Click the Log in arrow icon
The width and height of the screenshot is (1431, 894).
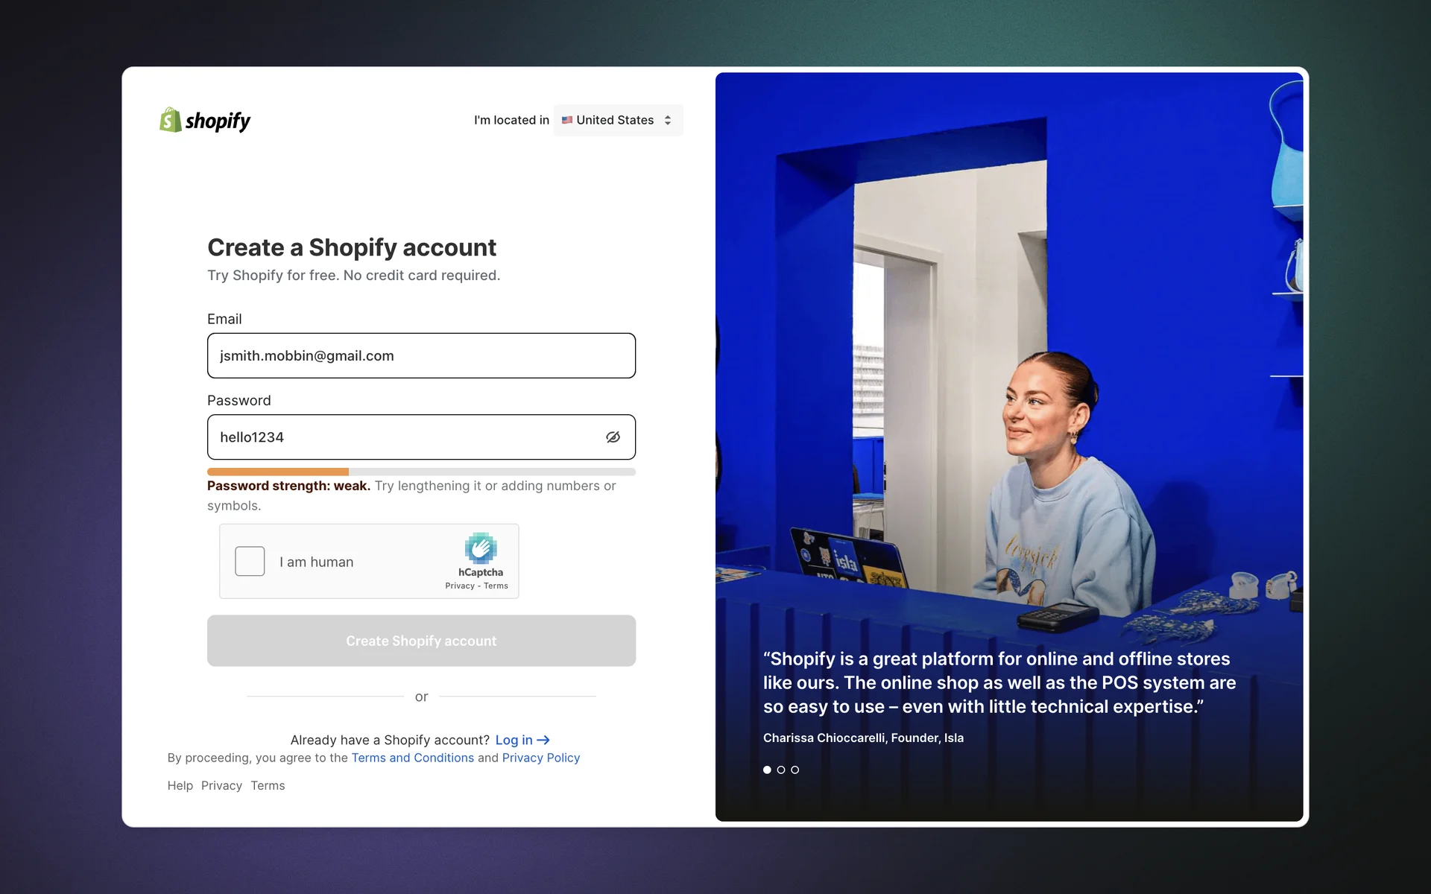point(543,740)
